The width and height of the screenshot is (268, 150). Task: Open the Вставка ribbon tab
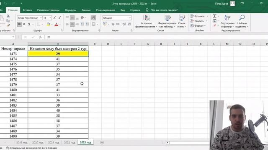[x=27, y=10]
